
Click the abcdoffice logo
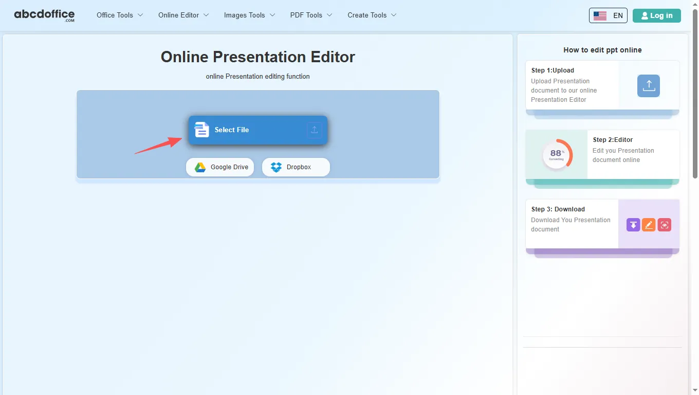point(44,15)
